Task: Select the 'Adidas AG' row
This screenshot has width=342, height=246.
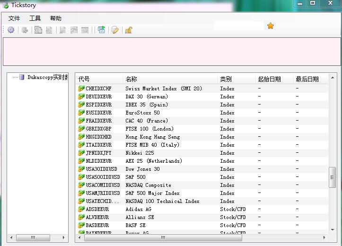Action: (x=202, y=209)
